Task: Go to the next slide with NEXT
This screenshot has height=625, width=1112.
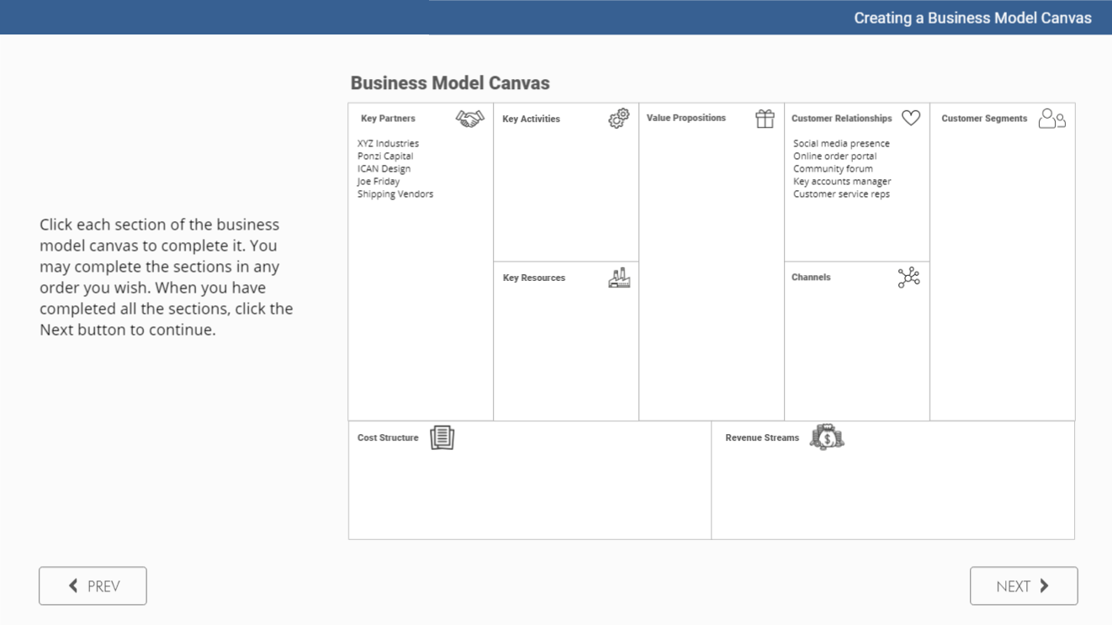Action: (1023, 586)
